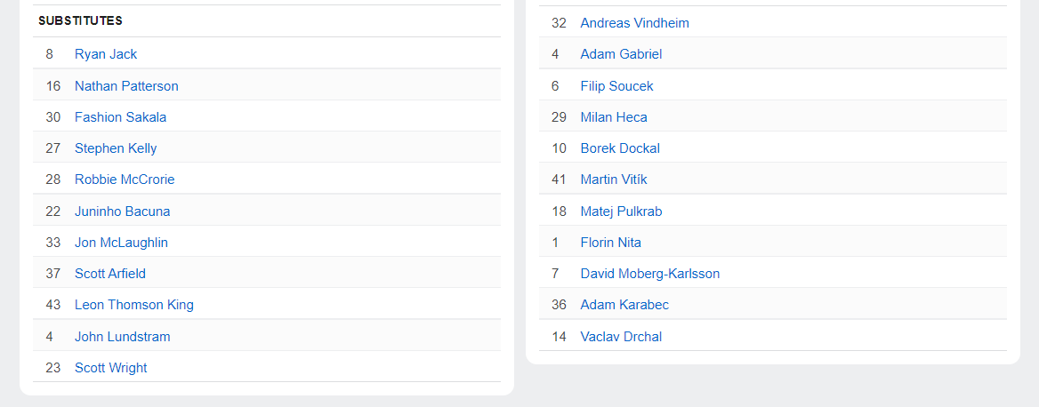The image size is (1039, 407).
Task: View David Moberg-Karlsson's profile
Action: click(649, 274)
